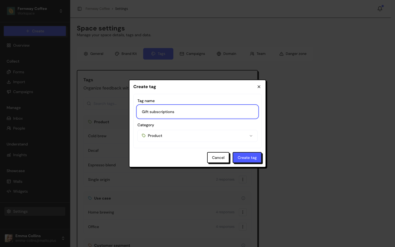Switch to the General tab
Image resolution: width=395 pixels, height=247 pixels.
click(94, 54)
